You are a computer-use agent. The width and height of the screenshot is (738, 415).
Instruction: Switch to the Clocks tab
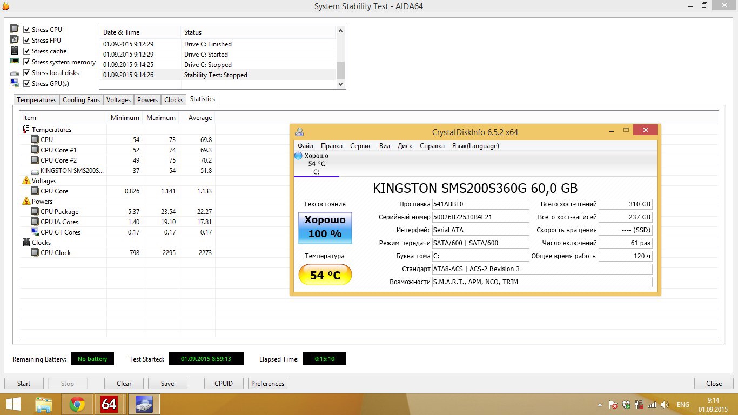[174, 100]
